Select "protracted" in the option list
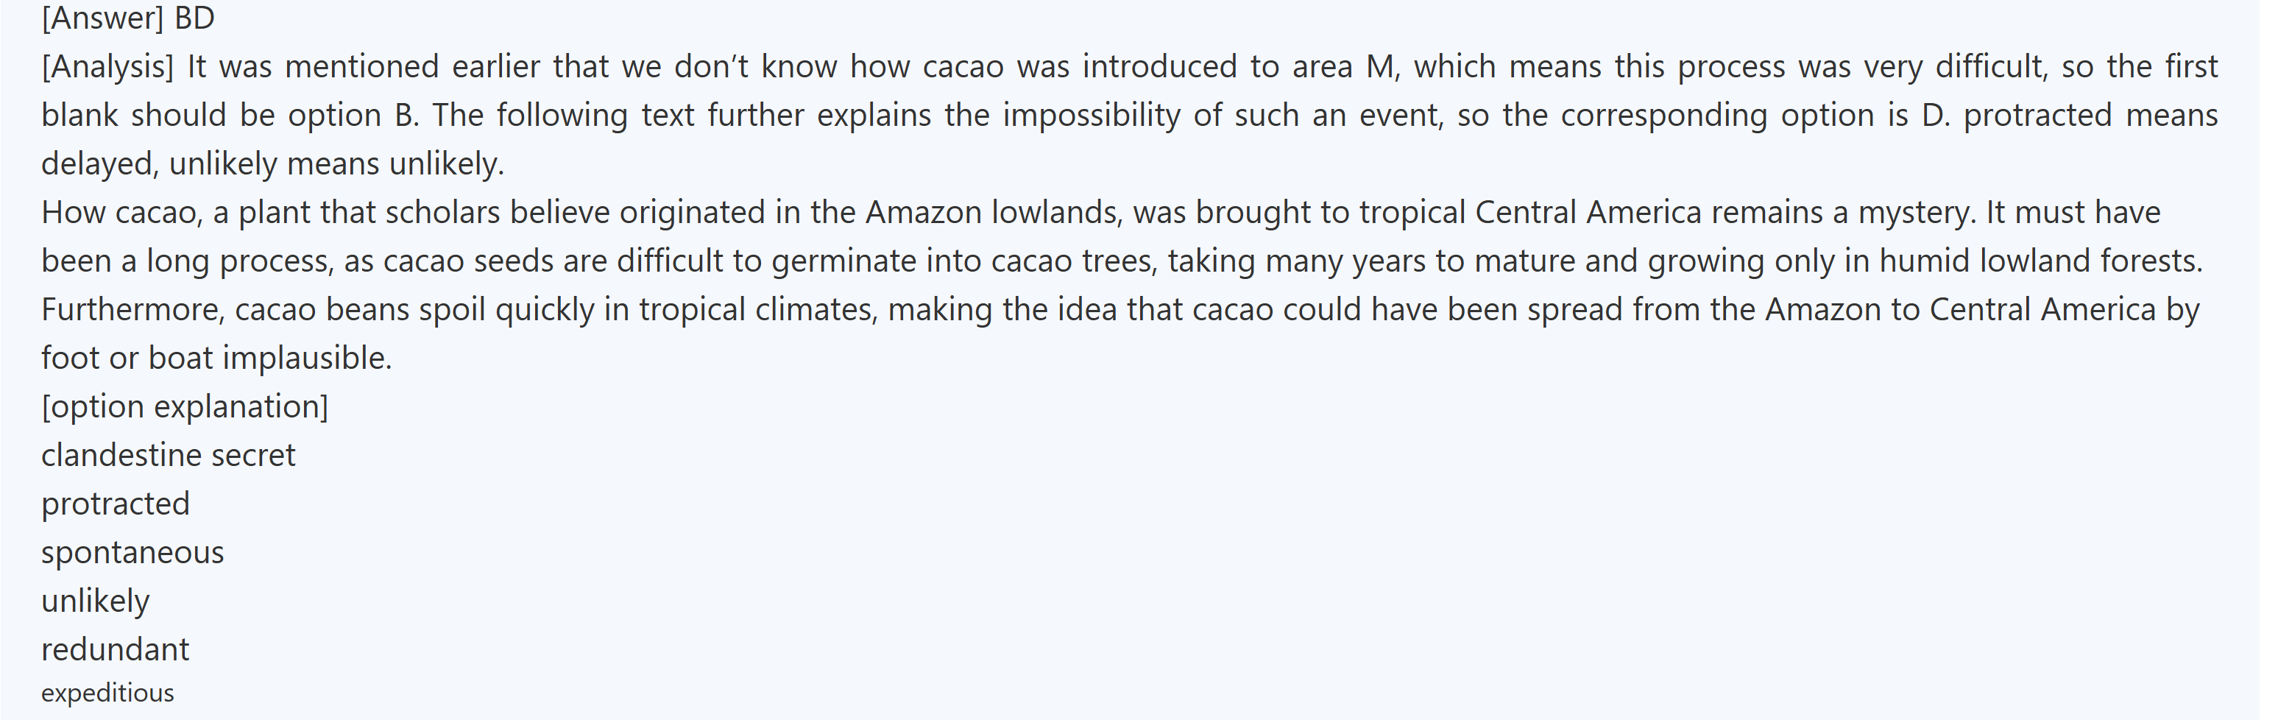 116,504
